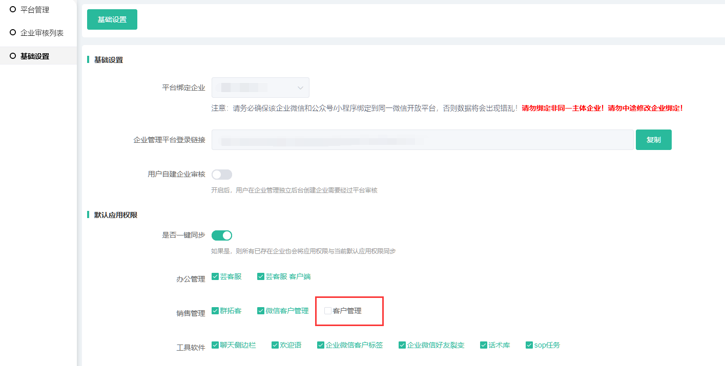Uncheck the 话术库 checkbox

click(484, 346)
